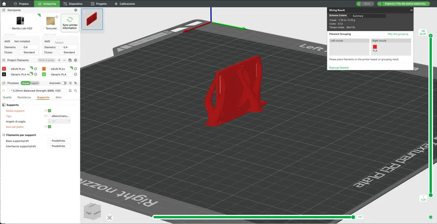Save the process preset with the disk icon
The height and width of the screenshot is (224, 437).
point(70,91)
